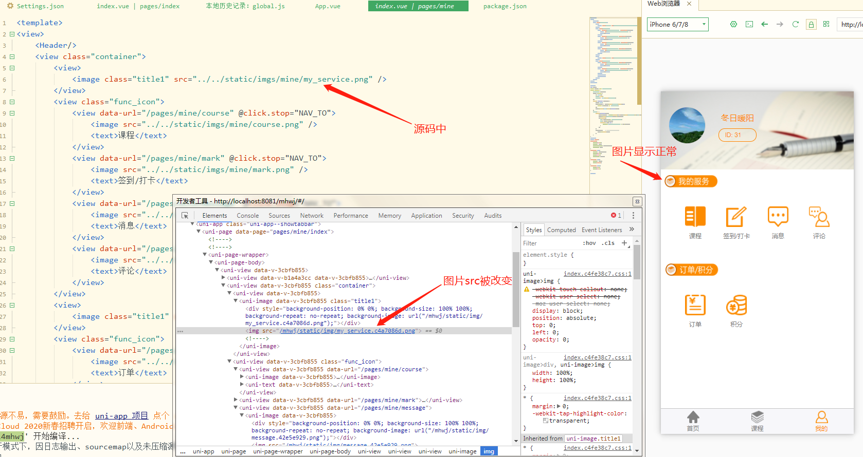
Task: Open index.c4fe38c7.css:1 source link
Action: (597, 274)
